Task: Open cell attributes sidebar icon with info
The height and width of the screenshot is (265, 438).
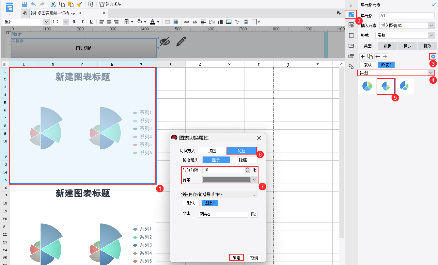Action: pos(351,25)
